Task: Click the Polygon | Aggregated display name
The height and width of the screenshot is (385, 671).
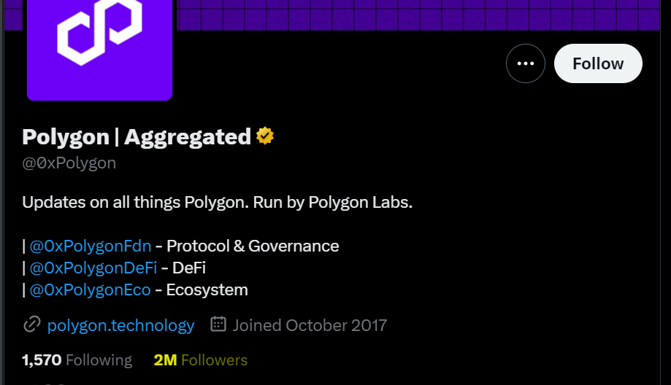Action: click(x=137, y=136)
